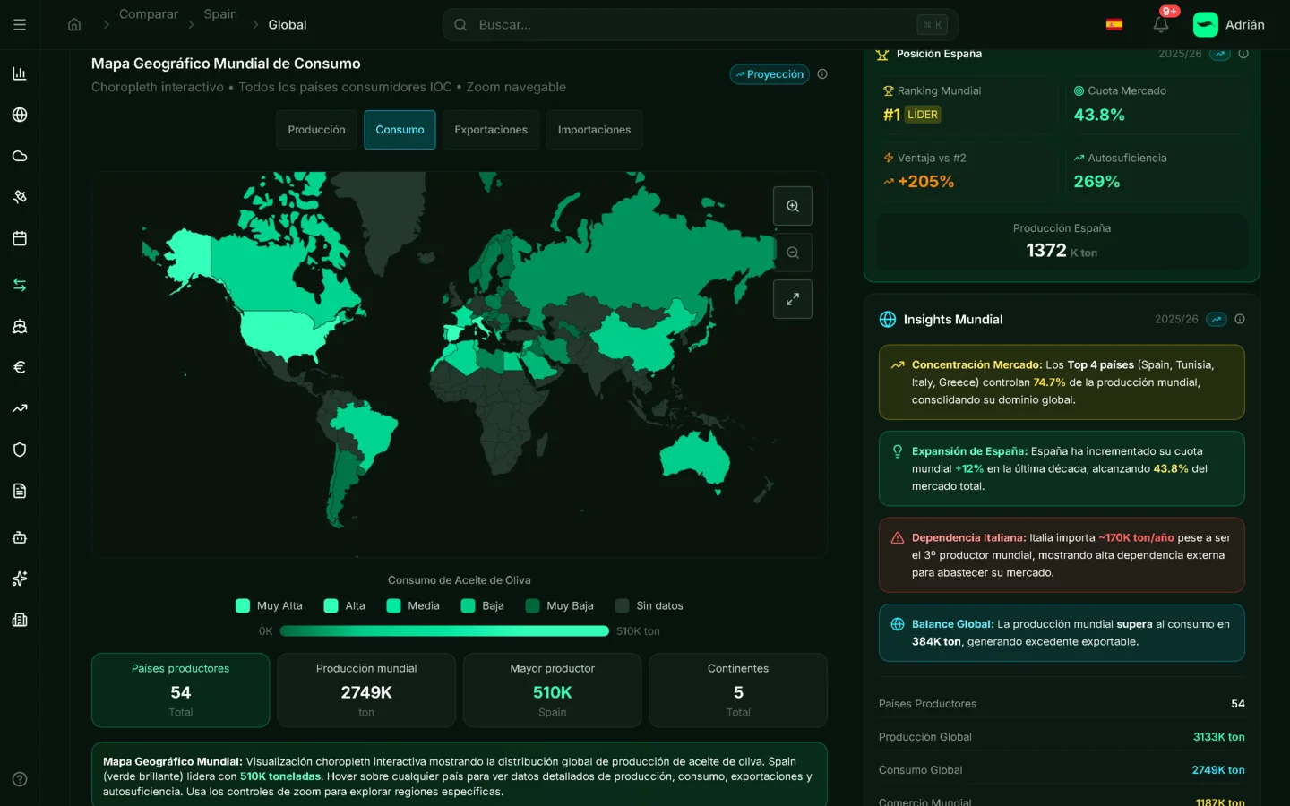Viewport: 1290px width, 806px height.
Task: Click the Consumo Global 2749K ton value
Action: pyautogui.click(x=1218, y=770)
